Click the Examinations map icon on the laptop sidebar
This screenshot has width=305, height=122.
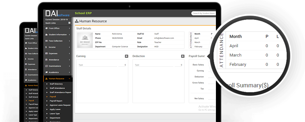[46, 66]
